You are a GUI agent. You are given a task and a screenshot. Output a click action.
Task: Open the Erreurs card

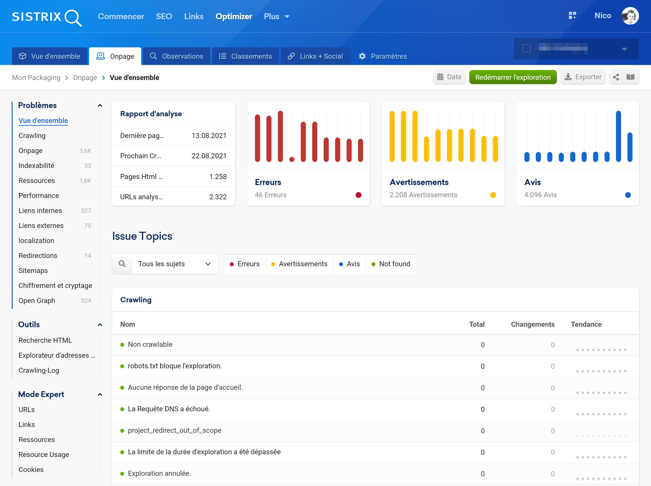click(x=308, y=154)
